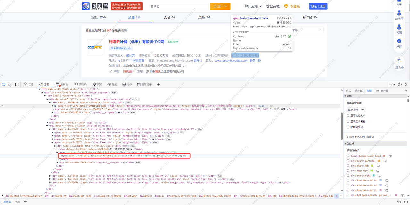Open the 网络 network tab

(97, 84)
